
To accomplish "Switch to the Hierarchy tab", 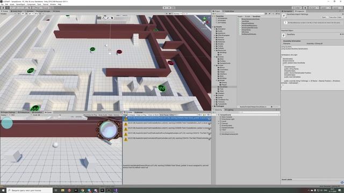I will pos(218,109).
